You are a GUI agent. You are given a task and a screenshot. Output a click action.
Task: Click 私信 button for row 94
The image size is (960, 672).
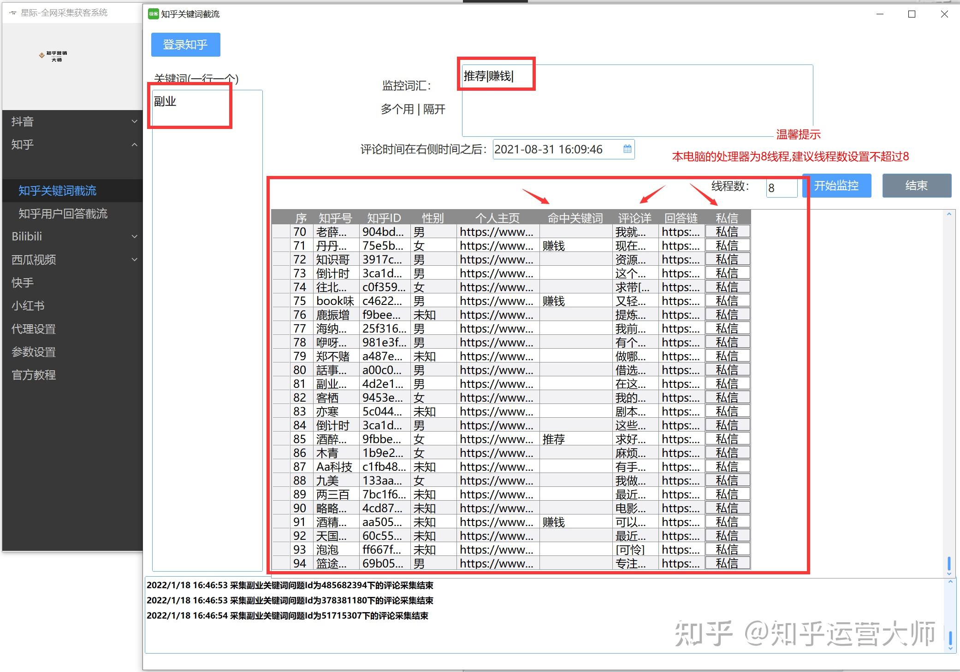click(x=727, y=563)
